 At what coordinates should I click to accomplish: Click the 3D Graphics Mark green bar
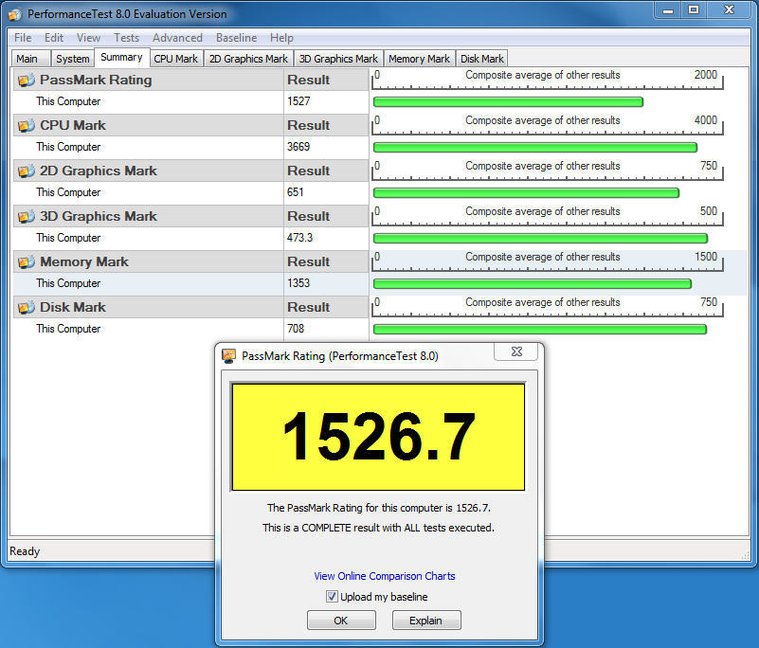tap(540, 239)
